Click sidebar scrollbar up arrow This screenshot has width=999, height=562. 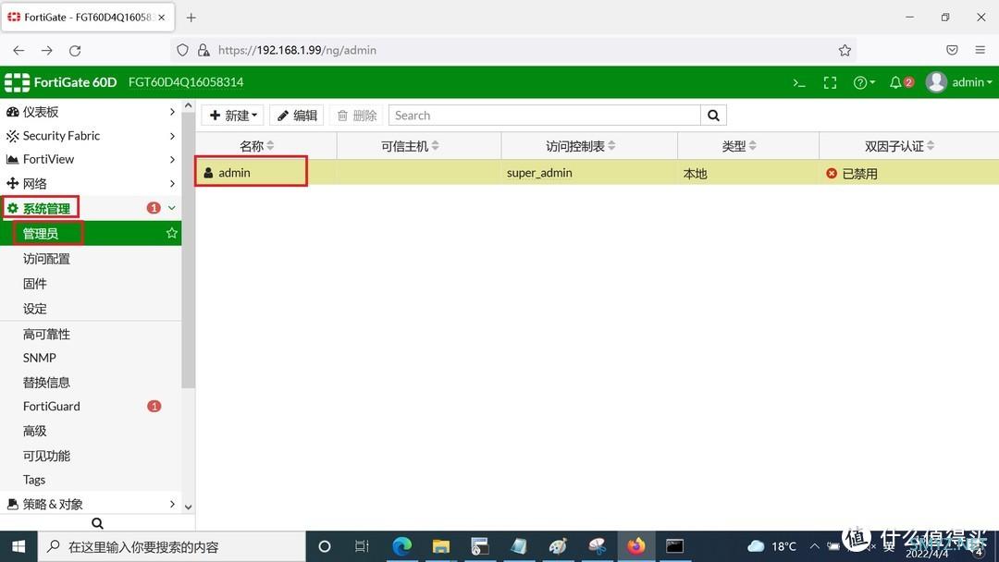click(188, 105)
